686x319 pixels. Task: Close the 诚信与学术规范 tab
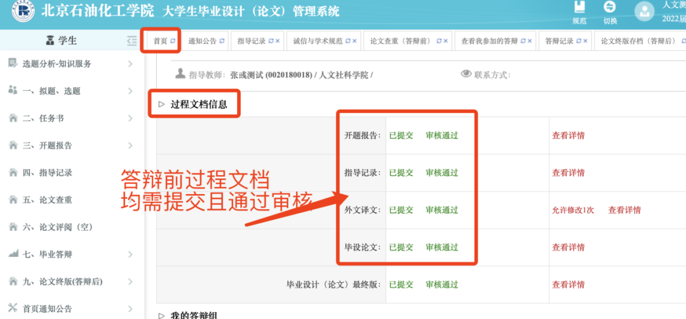coord(354,41)
